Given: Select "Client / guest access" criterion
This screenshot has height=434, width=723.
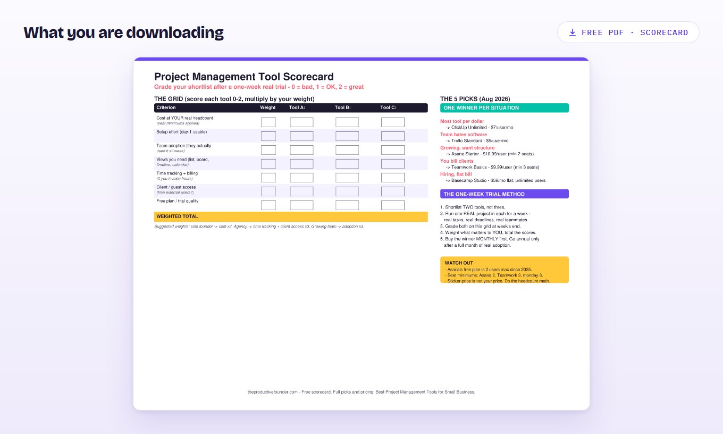Looking at the screenshot, I should pos(176,187).
